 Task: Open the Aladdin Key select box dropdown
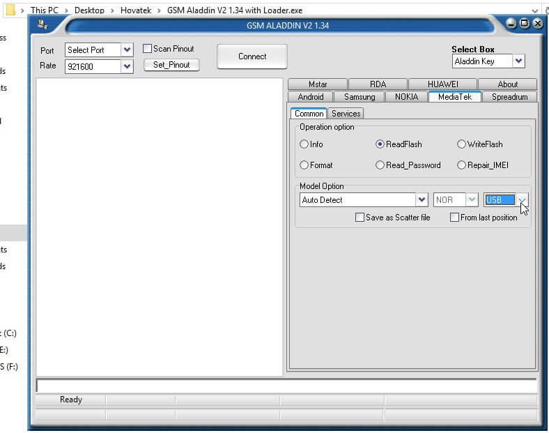coord(518,61)
